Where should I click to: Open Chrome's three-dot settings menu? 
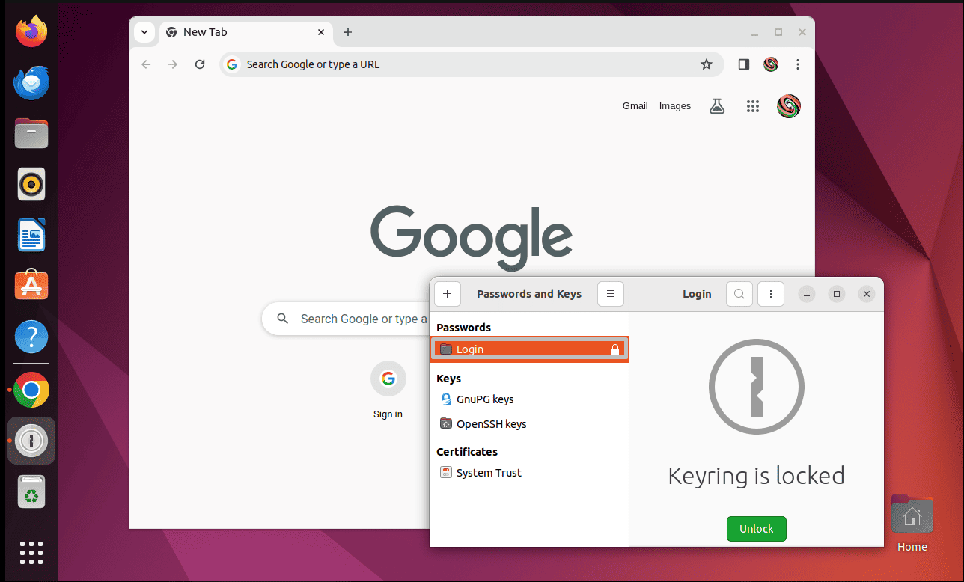(798, 64)
